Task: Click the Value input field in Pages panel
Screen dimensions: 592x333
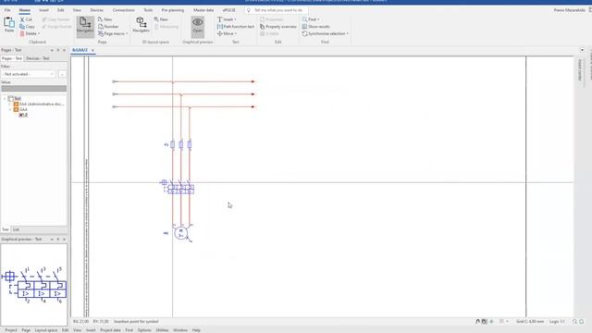Action: pyautogui.click(x=34, y=89)
